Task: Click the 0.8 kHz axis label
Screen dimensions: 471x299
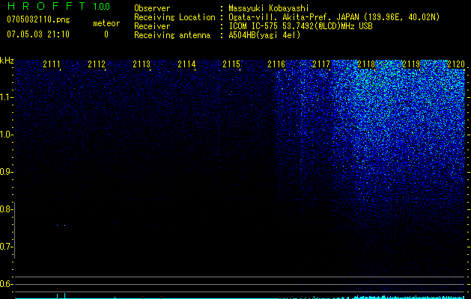Action: tap(6, 209)
